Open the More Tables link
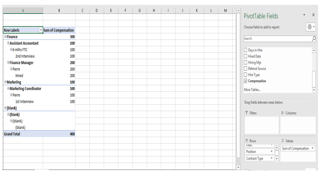Image resolution: width=322 pixels, height=181 pixels. pos(252,90)
